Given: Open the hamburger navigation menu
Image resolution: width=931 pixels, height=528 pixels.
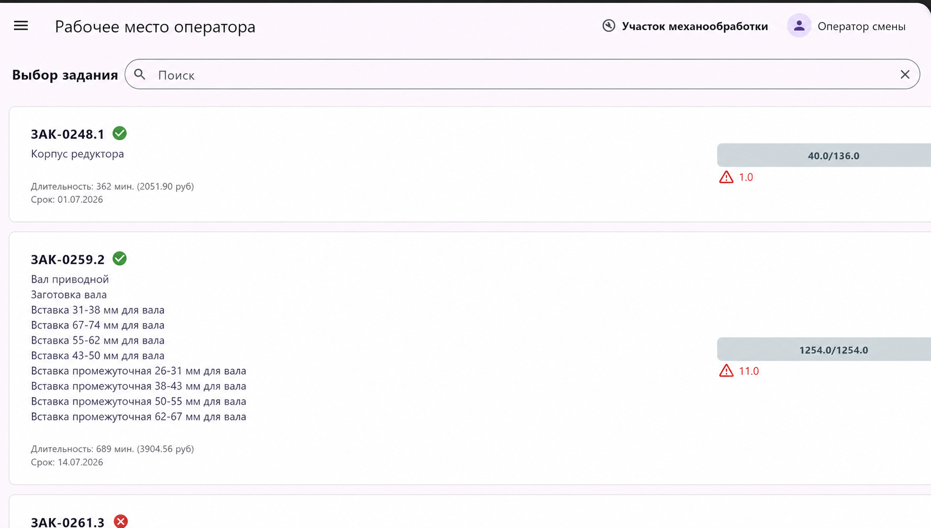Looking at the screenshot, I should [21, 26].
